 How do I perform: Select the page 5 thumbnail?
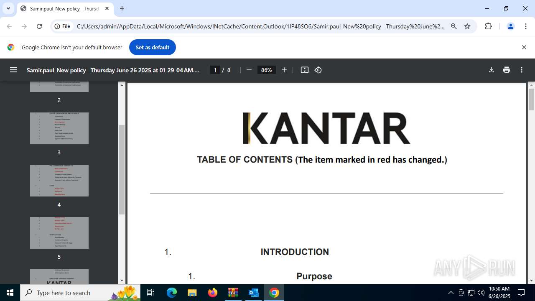[59, 233]
